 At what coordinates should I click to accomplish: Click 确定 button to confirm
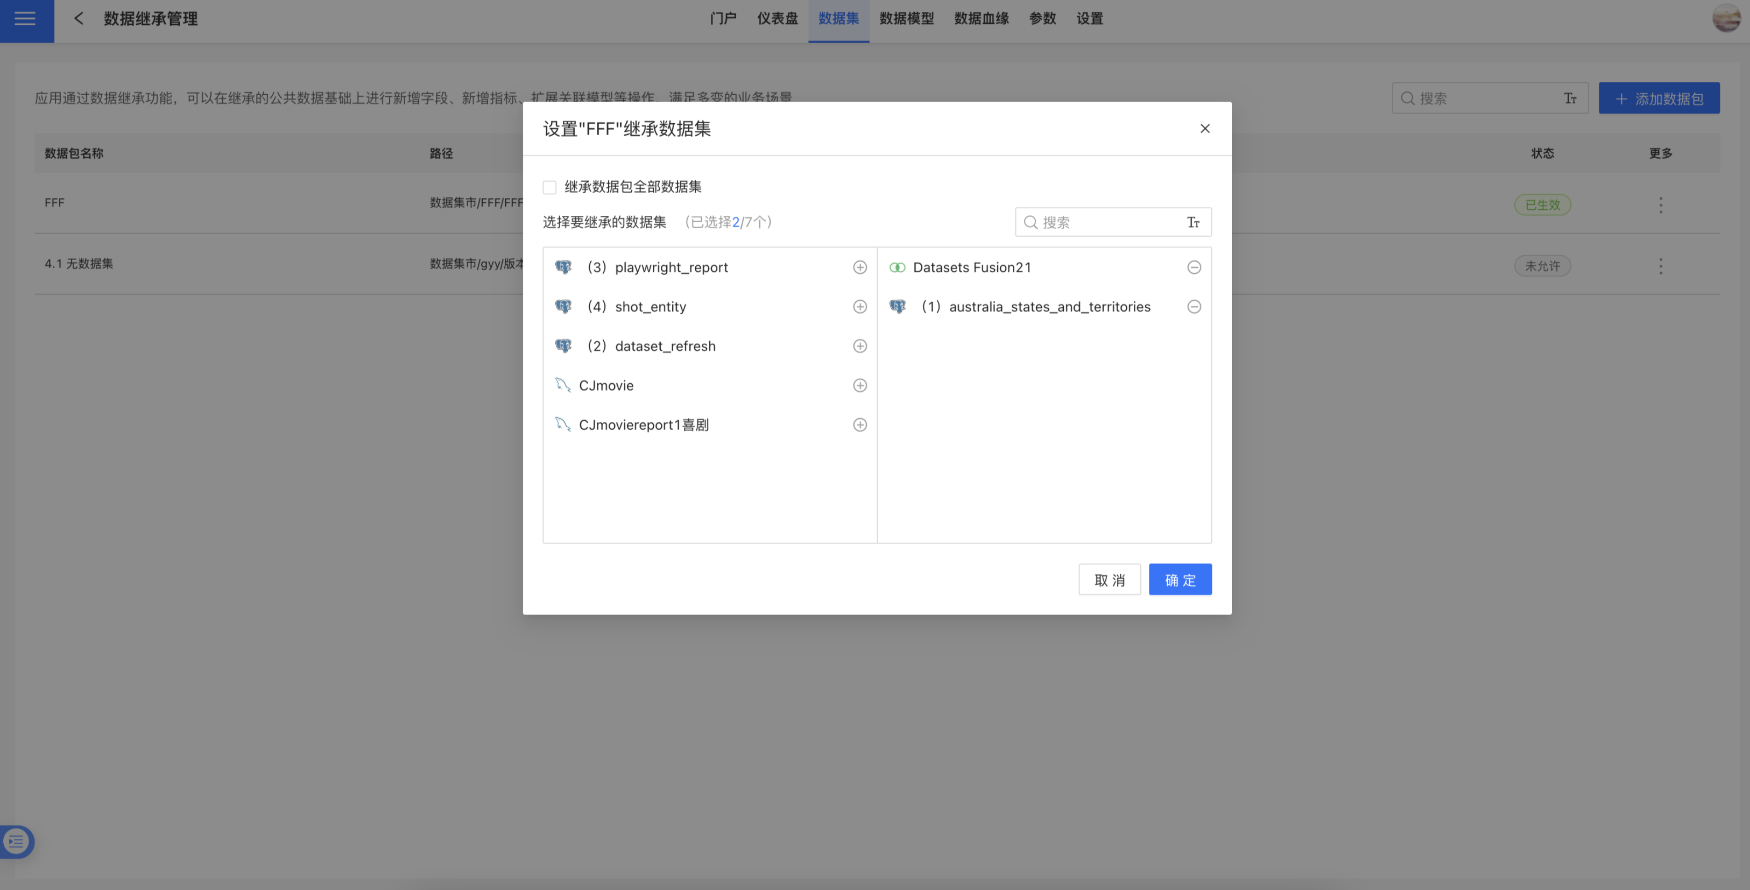click(x=1180, y=580)
